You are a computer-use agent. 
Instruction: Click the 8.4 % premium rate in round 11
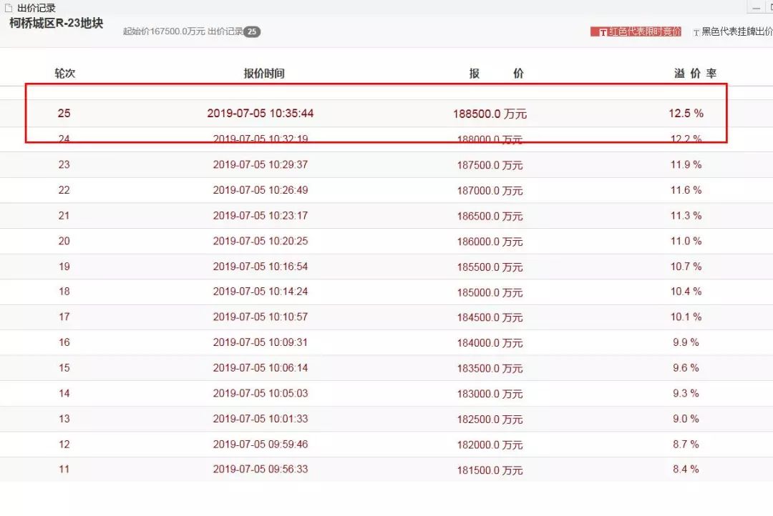(x=686, y=470)
